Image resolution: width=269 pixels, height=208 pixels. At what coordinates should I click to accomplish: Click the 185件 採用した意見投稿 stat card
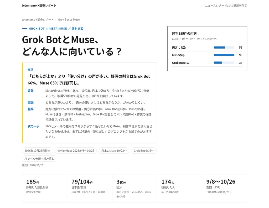click(44, 188)
